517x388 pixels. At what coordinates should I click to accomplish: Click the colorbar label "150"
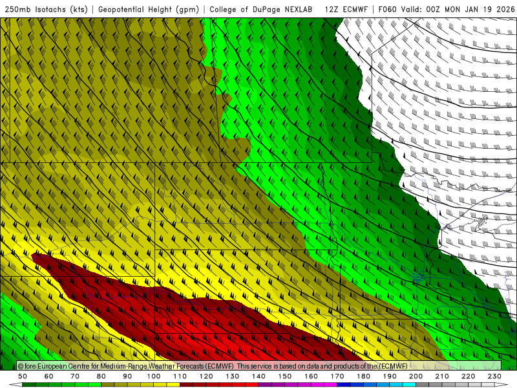point(285,376)
